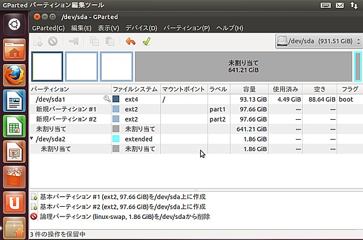Viewport: 363px width, 240px height.
Task: Open Ubuntu One from the launcher
Action: pos(15,203)
